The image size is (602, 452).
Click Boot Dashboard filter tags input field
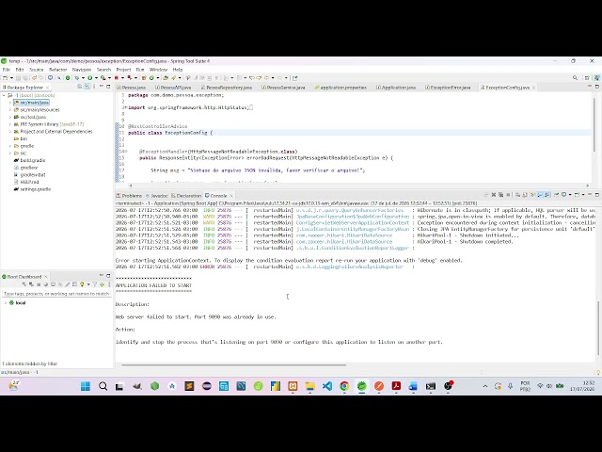[x=56, y=294]
